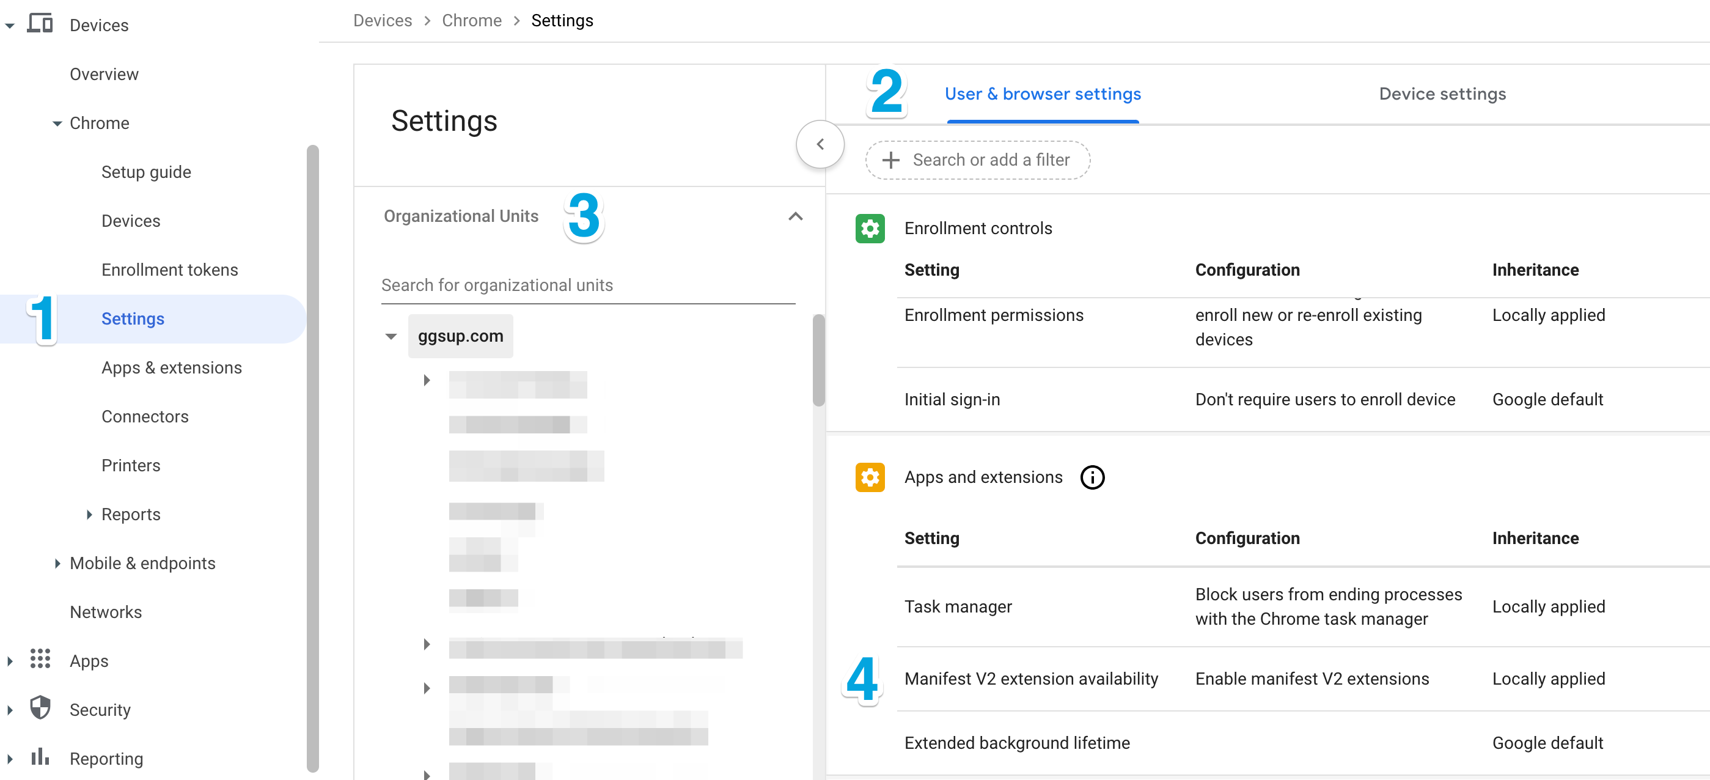The image size is (1710, 780).
Task: Collapse the Chrome navigation section
Action: [57, 123]
